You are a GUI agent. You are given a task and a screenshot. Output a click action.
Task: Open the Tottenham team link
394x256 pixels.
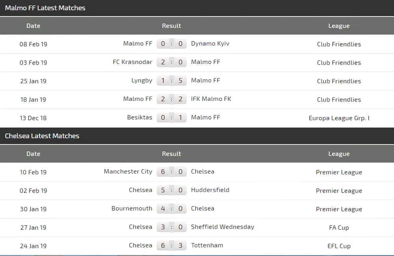(207, 245)
